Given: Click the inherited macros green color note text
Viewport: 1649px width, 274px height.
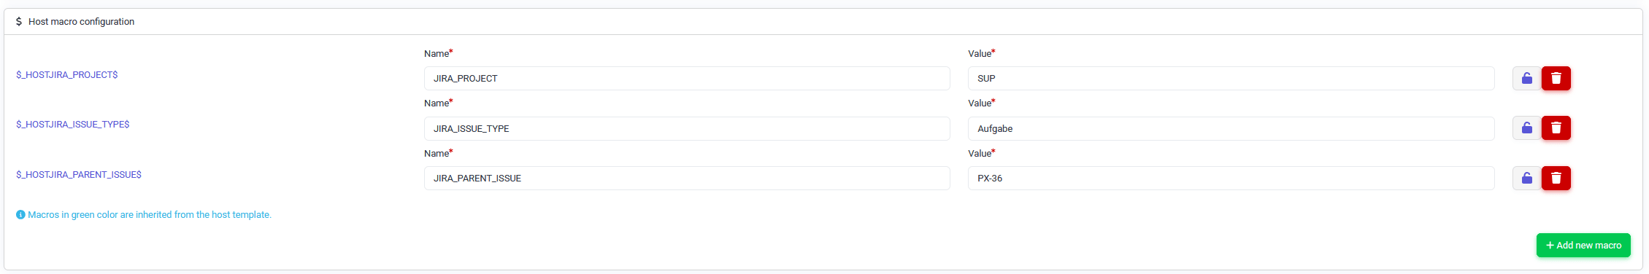Looking at the screenshot, I should (150, 215).
